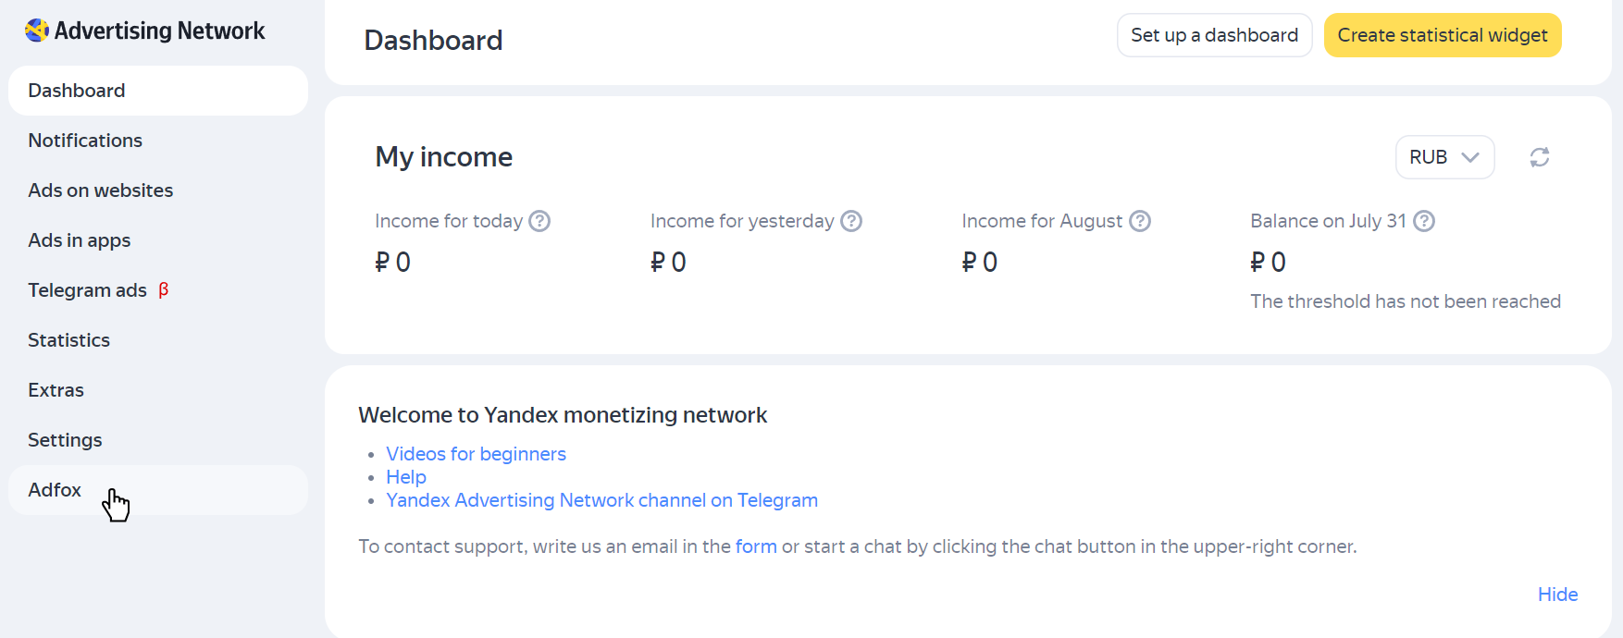The height and width of the screenshot is (638, 1623).
Task: Select Extras in the sidebar
Action: [x=56, y=390]
